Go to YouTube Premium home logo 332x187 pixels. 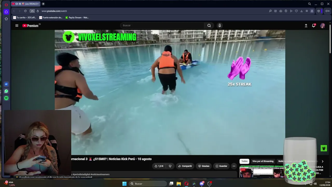pos(30,25)
